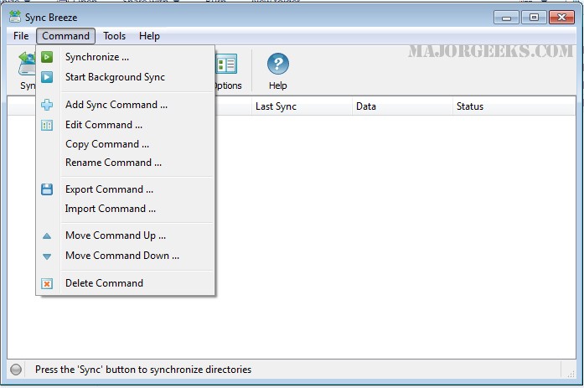584x388 pixels.
Task: Select Rename Command ... entry
Action: pyautogui.click(x=126, y=163)
